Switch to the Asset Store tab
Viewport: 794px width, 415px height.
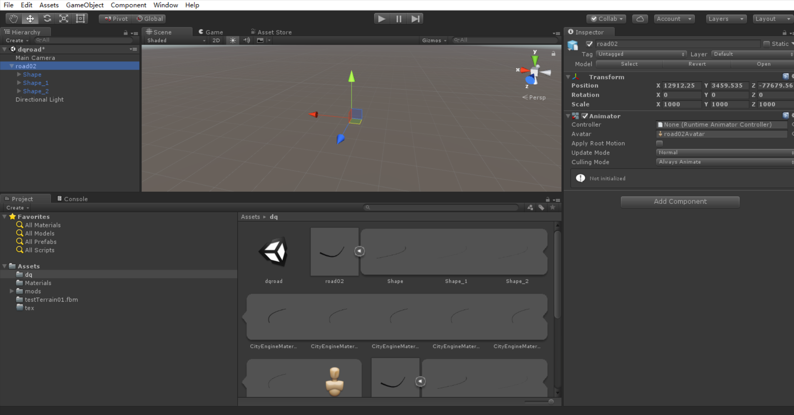pyautogui.click(x=271, y=32)
